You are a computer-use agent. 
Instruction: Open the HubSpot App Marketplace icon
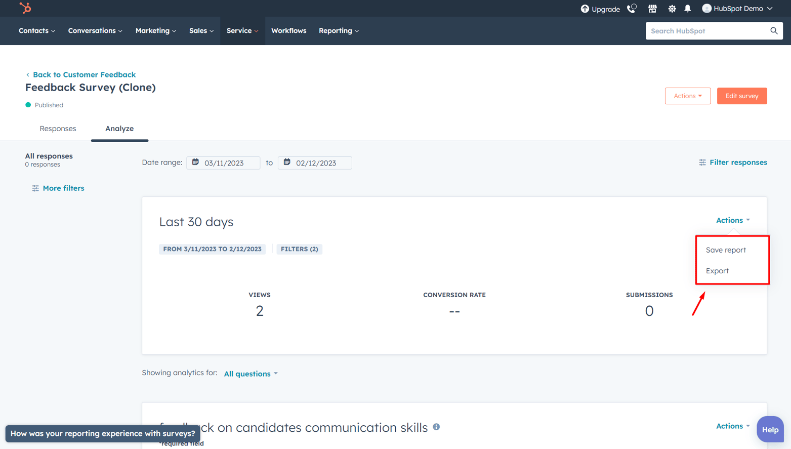click(652, 8)
